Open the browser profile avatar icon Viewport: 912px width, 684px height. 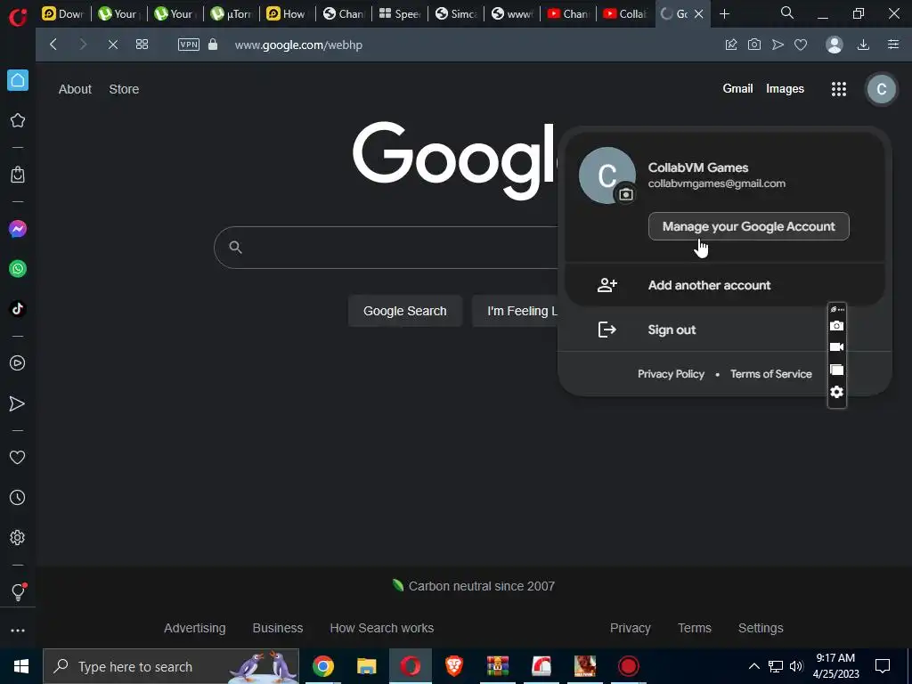[835, 45]
